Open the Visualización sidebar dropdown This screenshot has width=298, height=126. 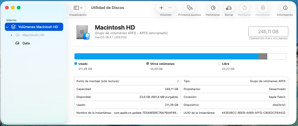click(78, 8)
